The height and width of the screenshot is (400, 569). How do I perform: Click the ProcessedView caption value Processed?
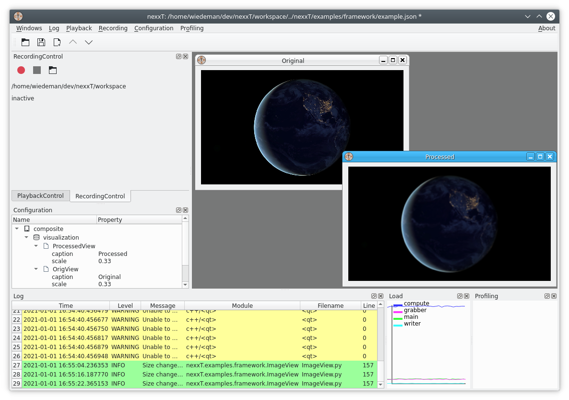pyautogui.click(x=112, y=254)
